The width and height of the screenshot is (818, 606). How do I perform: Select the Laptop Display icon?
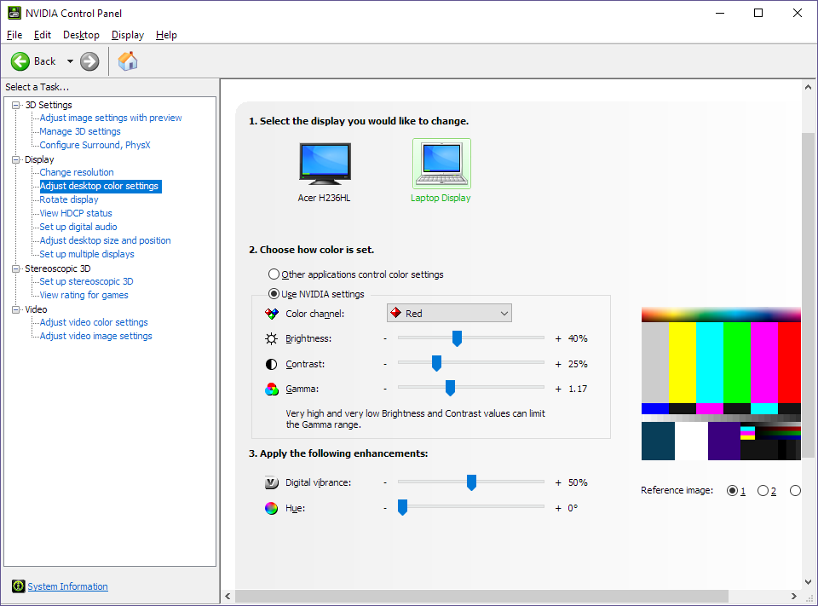(441, 164)
